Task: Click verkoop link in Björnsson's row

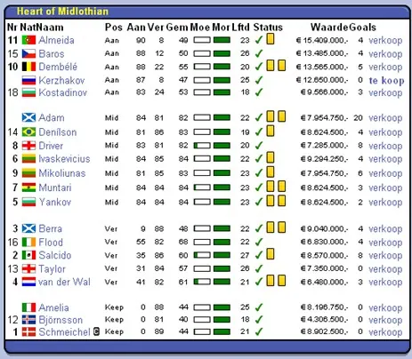Action: pyautogui.click(x=385, y=320)
